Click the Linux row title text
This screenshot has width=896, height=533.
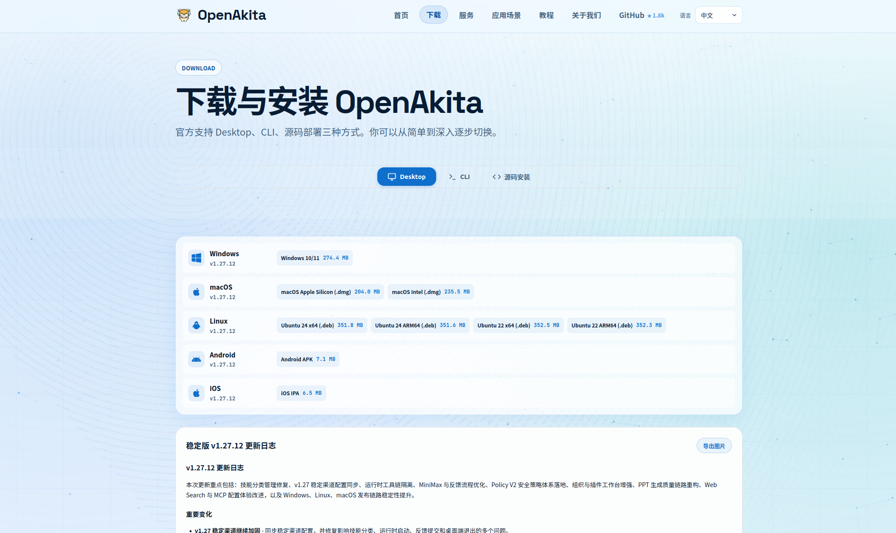coord(219,321)
